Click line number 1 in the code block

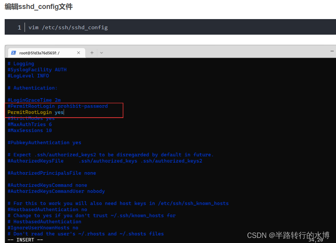pos(19,27)
